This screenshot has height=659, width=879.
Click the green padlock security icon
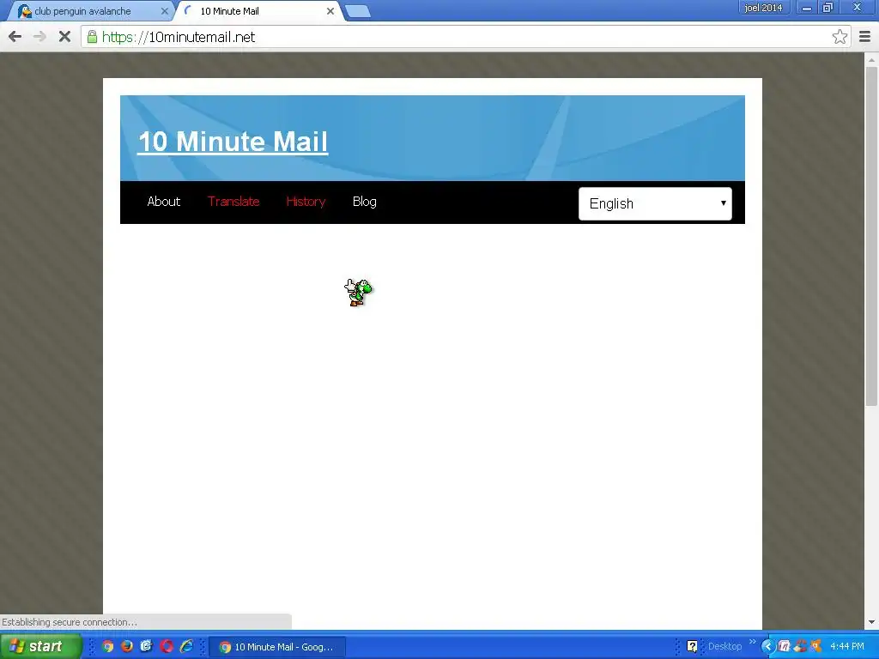point(91,37)
